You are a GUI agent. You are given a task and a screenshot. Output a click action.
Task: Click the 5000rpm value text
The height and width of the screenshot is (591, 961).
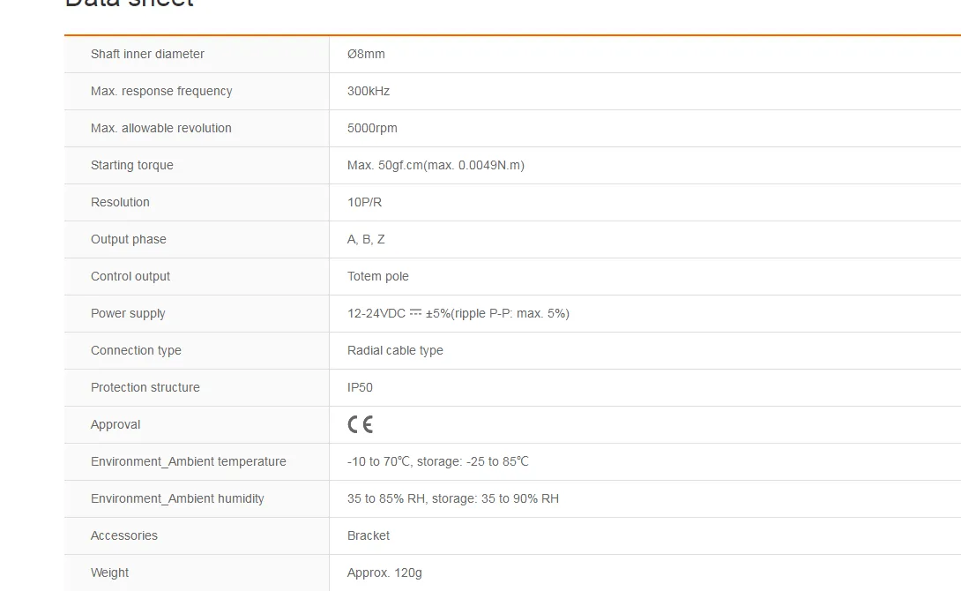(x=372, y=128)
